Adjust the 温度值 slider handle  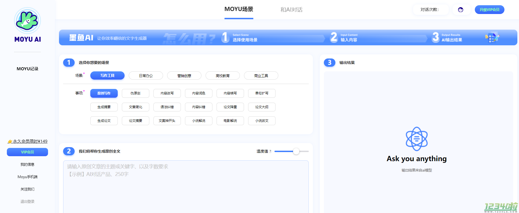click(296, 151)
